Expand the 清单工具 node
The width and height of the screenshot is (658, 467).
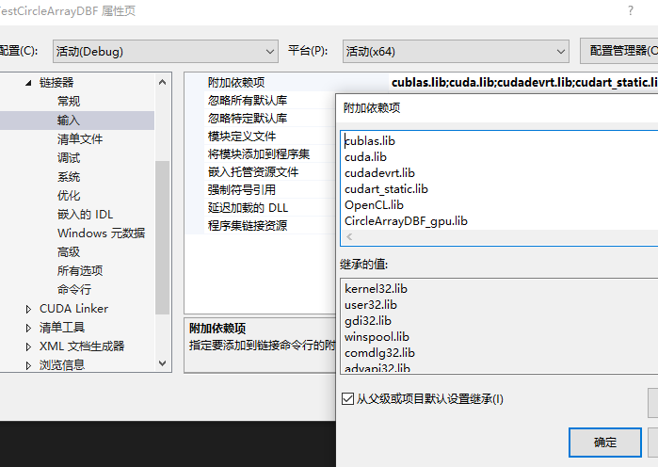(x=28, y=328)
